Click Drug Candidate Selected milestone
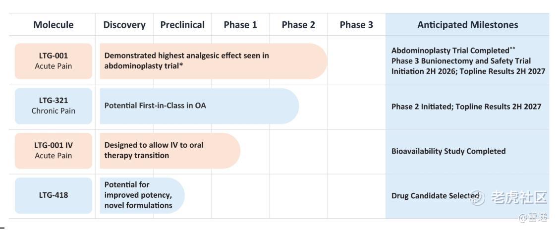The width and height of the screenshot is (558, 230). 435,196
